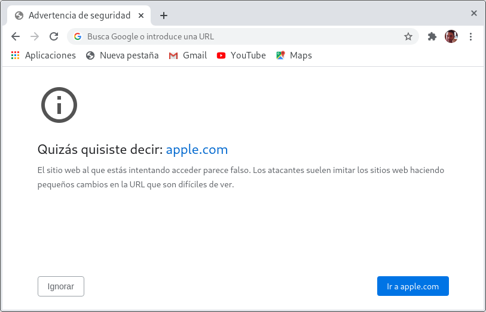This screenshot has height=312, width=486.
Task: Open the Nueva pestaña bookmark
Action: coord(123,55)
